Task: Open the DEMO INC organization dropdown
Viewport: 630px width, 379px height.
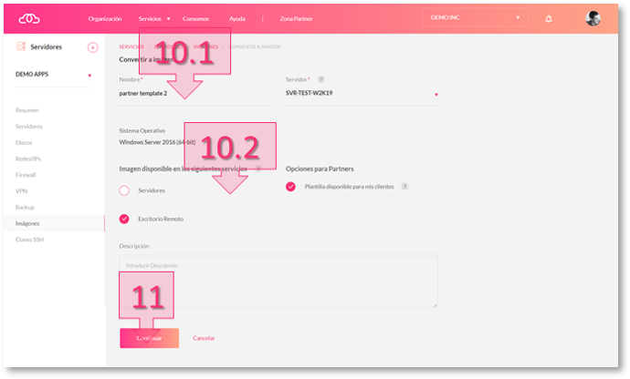Action: click(x=475, y=17)
